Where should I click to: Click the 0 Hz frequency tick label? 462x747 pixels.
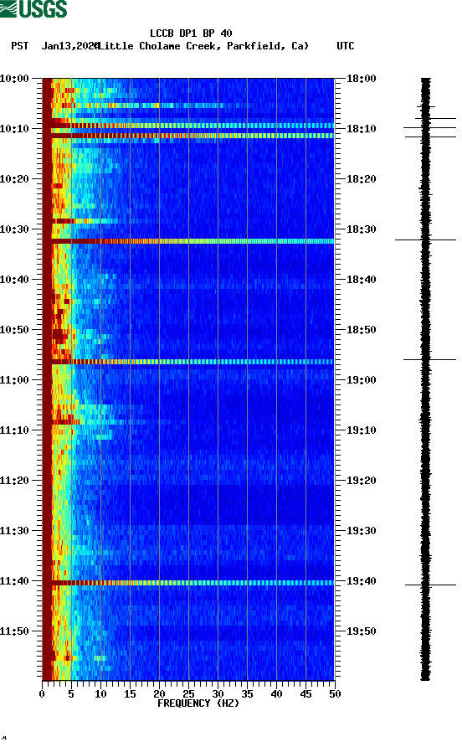pyautogui.click(x=43, y=694)
